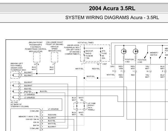
Task: Click the 'MEMORY SWITCH' label
Action: [154, 54]
